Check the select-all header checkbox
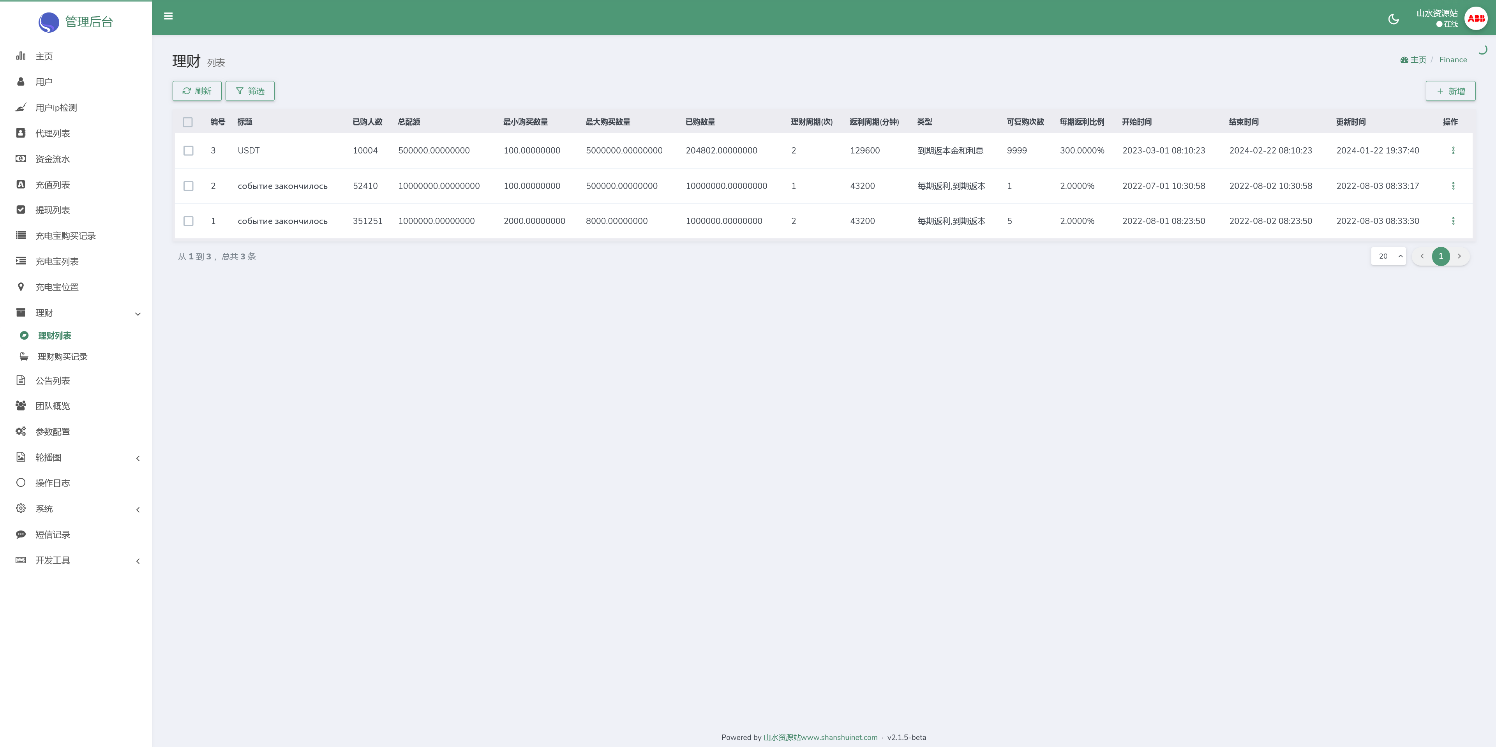This screenshot has width=1496, height=747. (x=187, y=122)
